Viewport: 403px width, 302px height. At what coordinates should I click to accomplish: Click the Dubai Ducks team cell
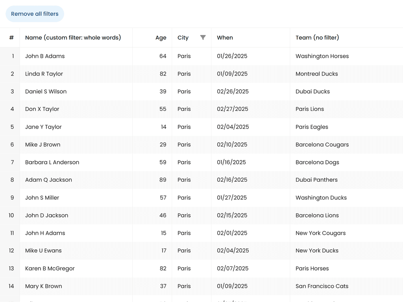(x=312, y=92)
